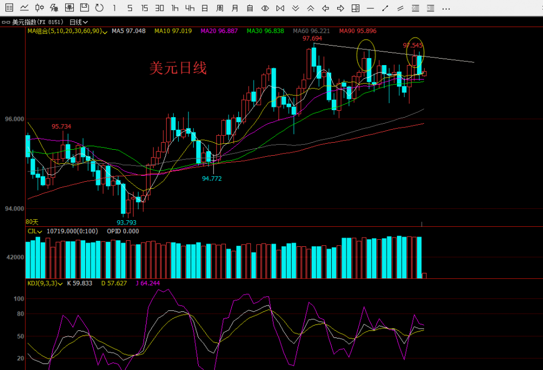Click the 42000 volume axis label
Screen dimensions: 543x370
[15, 257]
